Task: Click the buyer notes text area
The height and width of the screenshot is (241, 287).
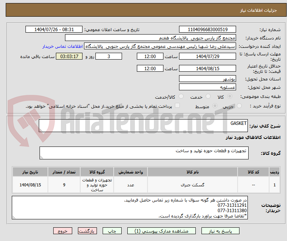Action: pyautogui.click(x=130, y=208)
